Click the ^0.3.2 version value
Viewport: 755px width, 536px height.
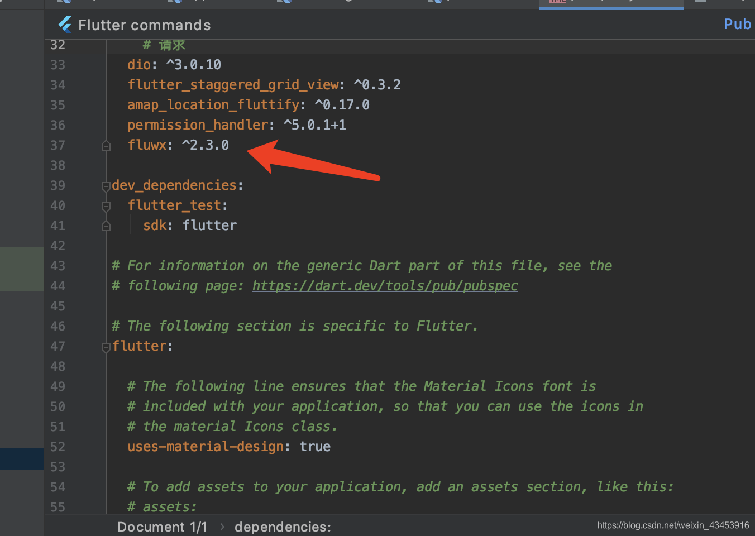(x=378, y=85)
